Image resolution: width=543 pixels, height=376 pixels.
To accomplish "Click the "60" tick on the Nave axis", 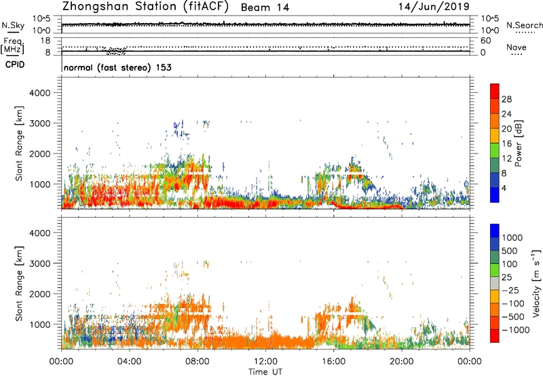I will tap(486, 41).
